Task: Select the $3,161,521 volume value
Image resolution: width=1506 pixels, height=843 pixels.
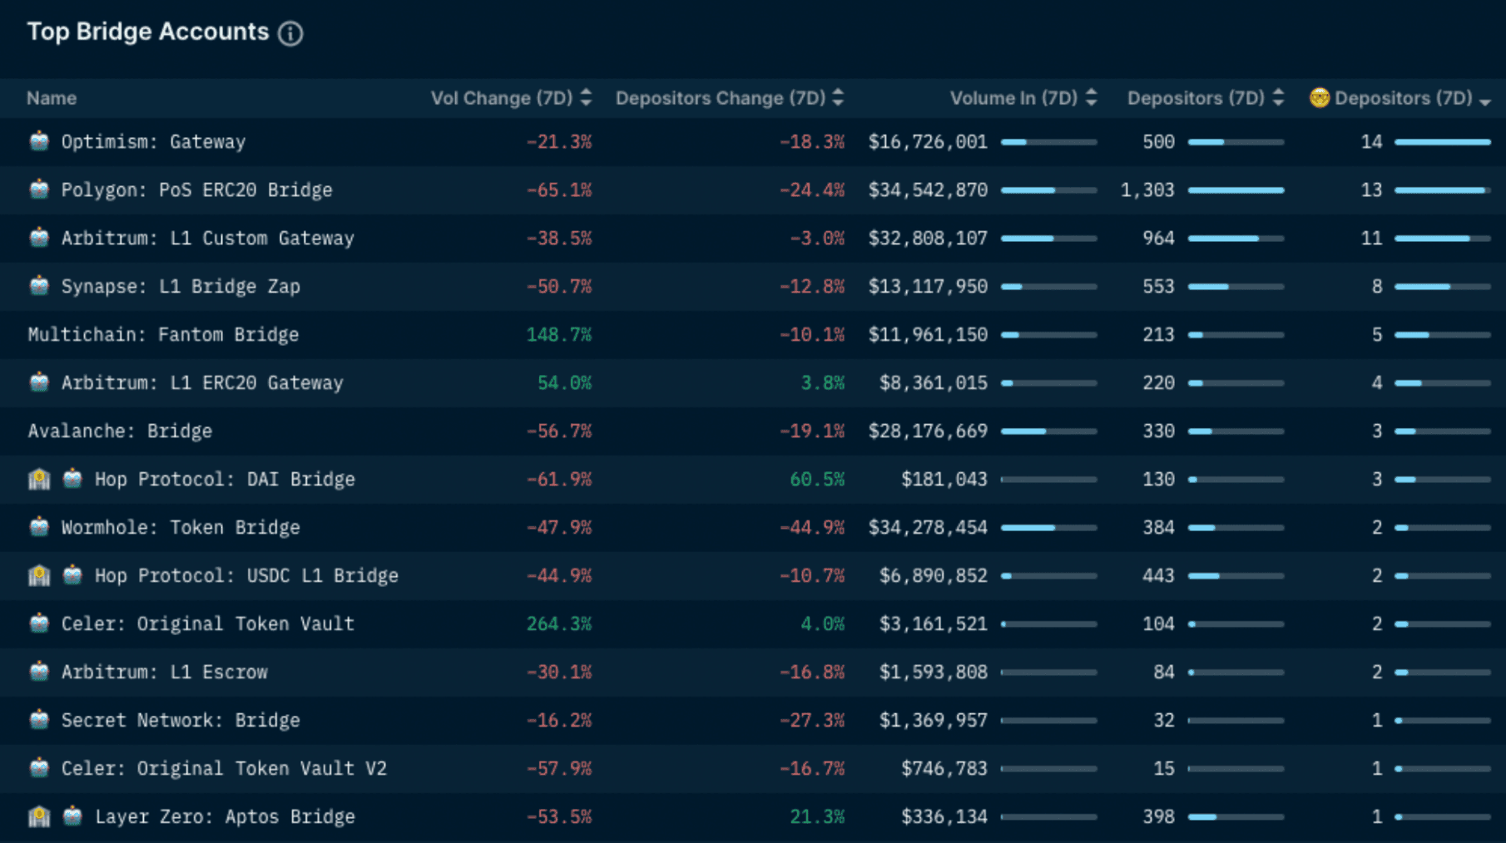Action: 934,624
